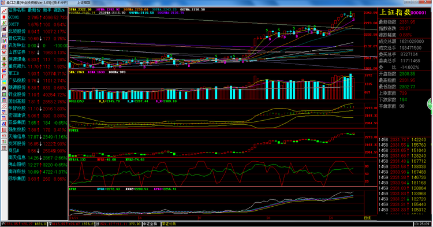Image resolution: width=433 pixels, height=227 pixels.
Task: Select the multicolor vertical bars icon
Action: pos(4,40)
